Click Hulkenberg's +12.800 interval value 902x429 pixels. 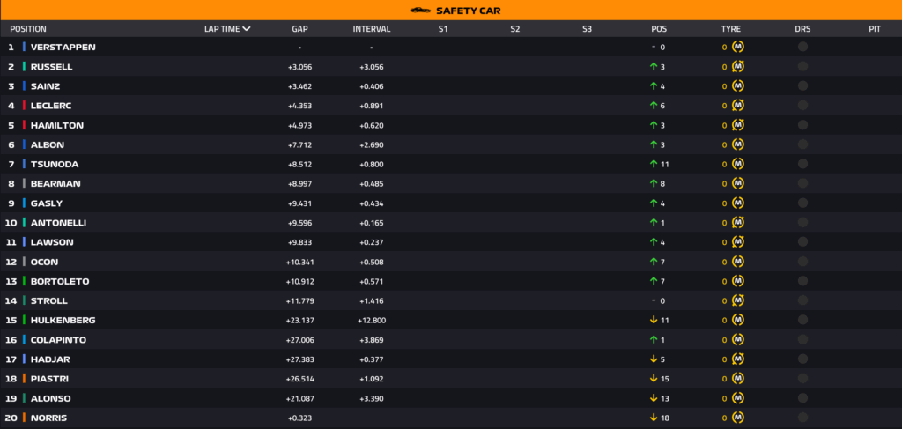pyautogui.click(x=372, y=321)
